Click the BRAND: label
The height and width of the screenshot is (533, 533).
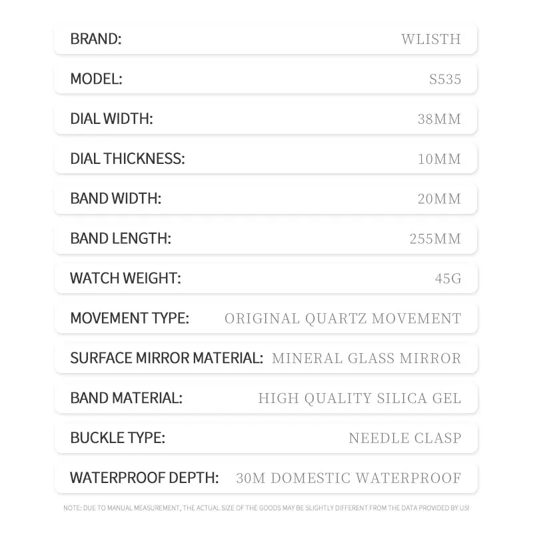96,39
